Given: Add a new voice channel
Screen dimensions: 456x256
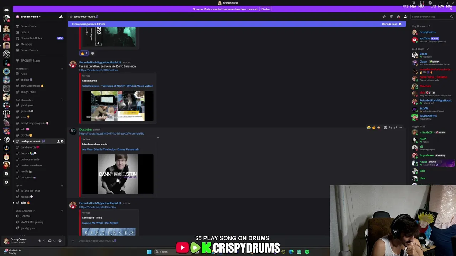Looking at the screenshot, I should coord(62,211).
